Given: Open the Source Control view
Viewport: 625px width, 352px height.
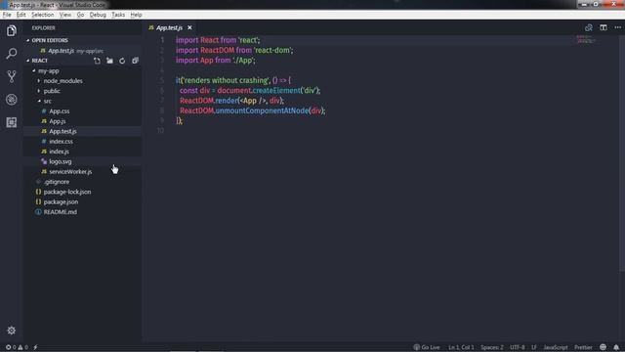Looking at the screenshot, I should coord(12,76).
